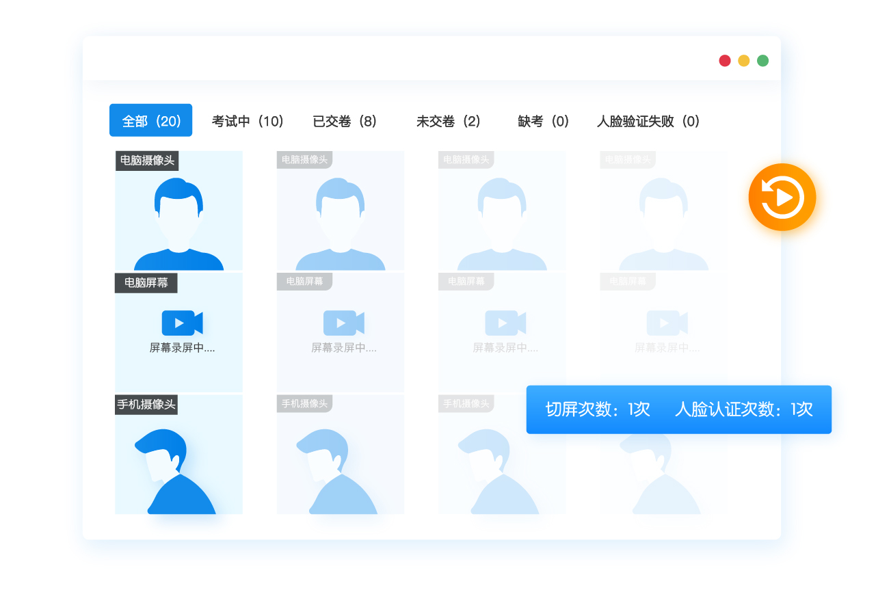View the 人脸验证失败（0）tab
This screenshot has height=607, width=876.
click(x=648, y=121)
